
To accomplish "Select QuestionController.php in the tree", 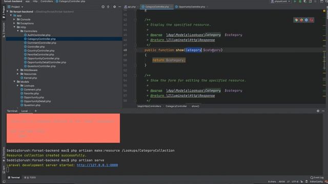I will [x=42, y=66].
